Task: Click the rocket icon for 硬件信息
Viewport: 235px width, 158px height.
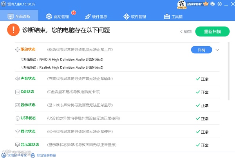Action: tap(88, 16)
